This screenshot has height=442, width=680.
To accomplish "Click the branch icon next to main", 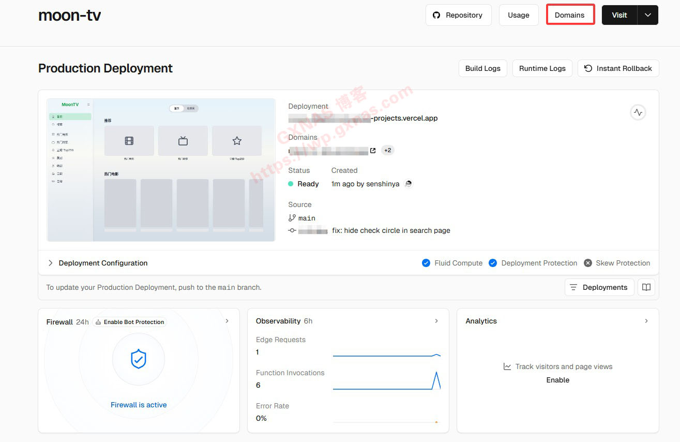I will [x=292, y=218].
